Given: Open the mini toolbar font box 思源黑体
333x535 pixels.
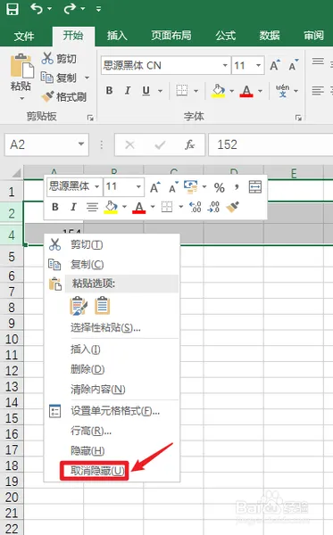Looking at the screenshot, I should tap(74, 186).
